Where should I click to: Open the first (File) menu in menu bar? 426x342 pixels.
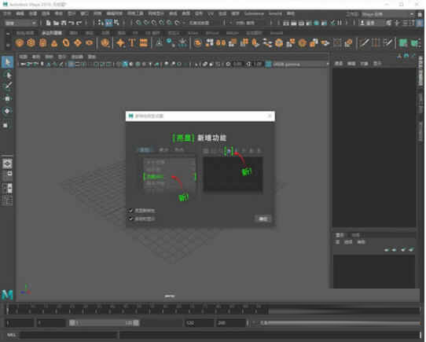[x=7, y=13]
